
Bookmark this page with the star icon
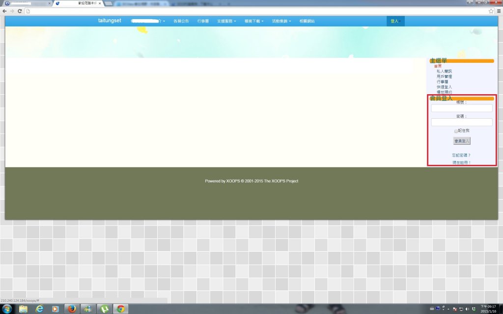(491, 11)
